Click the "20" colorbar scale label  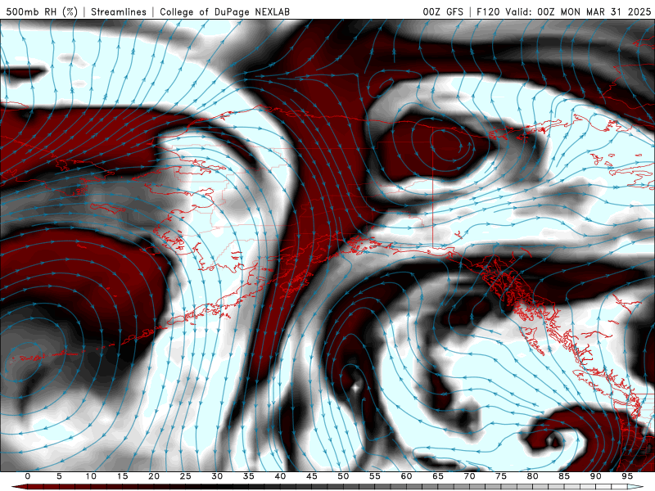(x=154, y=476)
